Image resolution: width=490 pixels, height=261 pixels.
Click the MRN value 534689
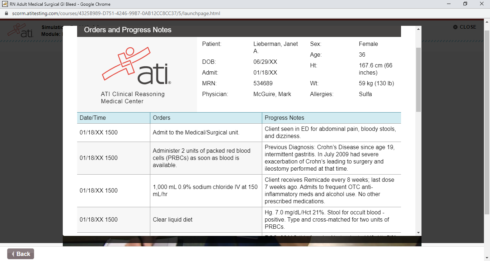pos(263,84)
